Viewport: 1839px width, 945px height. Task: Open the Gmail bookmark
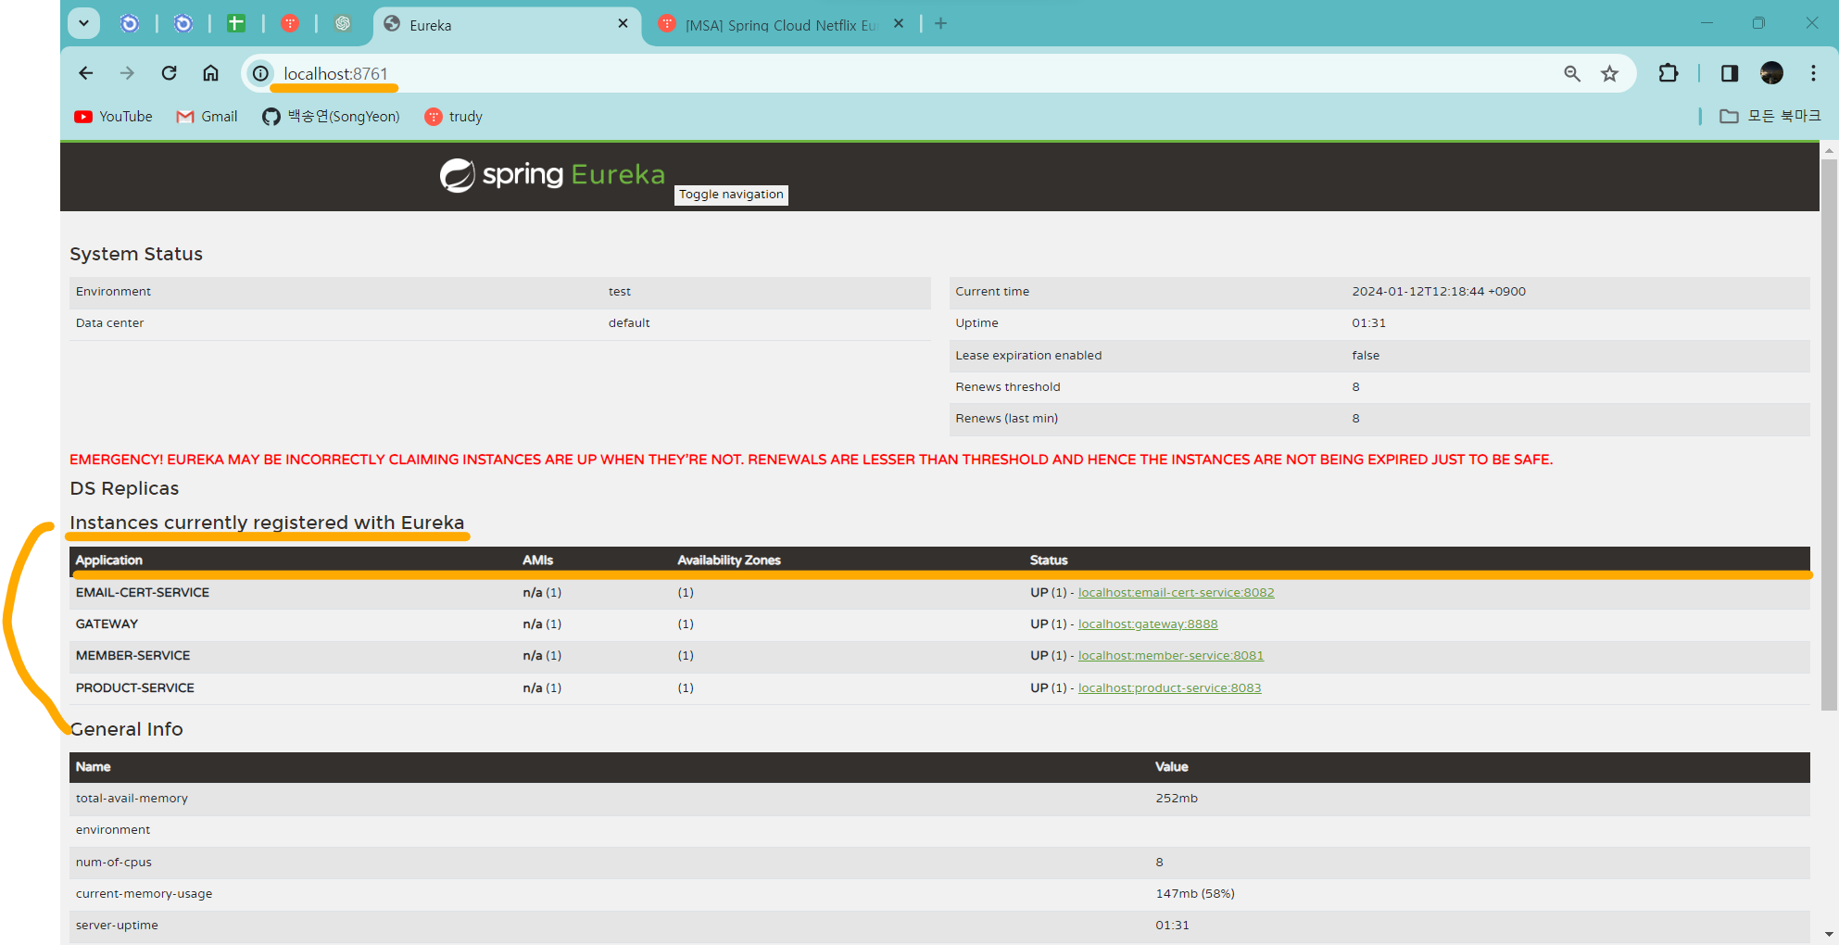pyautogui.click(x=207, y=117)
